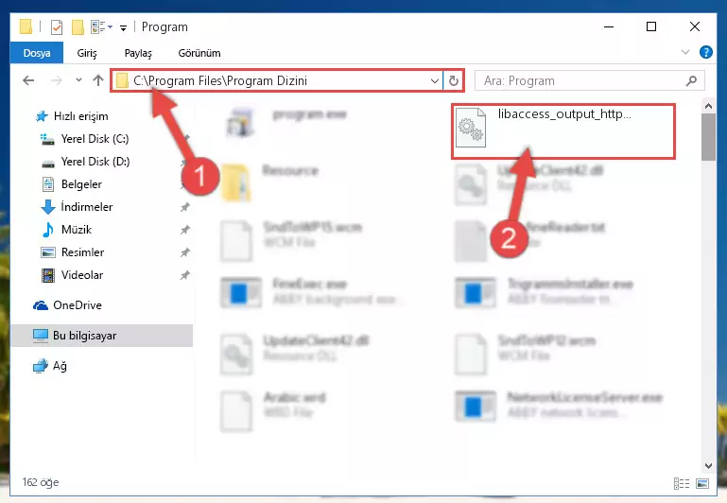Click the vertical scrollbar thumb

click(x=708, y=137)
